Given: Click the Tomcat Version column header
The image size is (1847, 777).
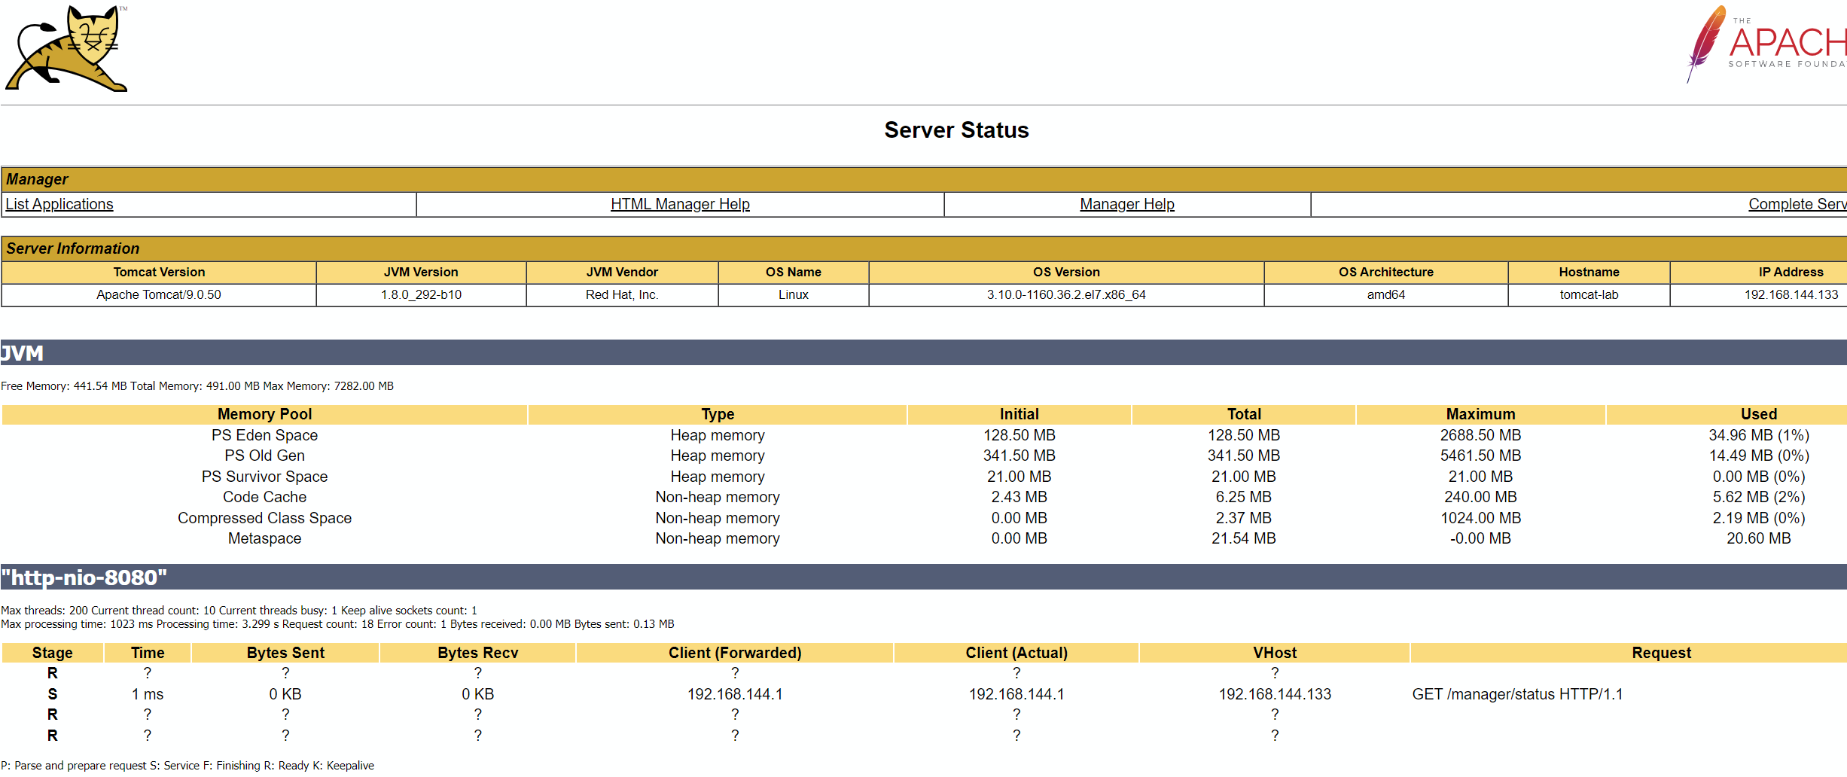Looking at the screenshot, I should [x=159, y=272].
